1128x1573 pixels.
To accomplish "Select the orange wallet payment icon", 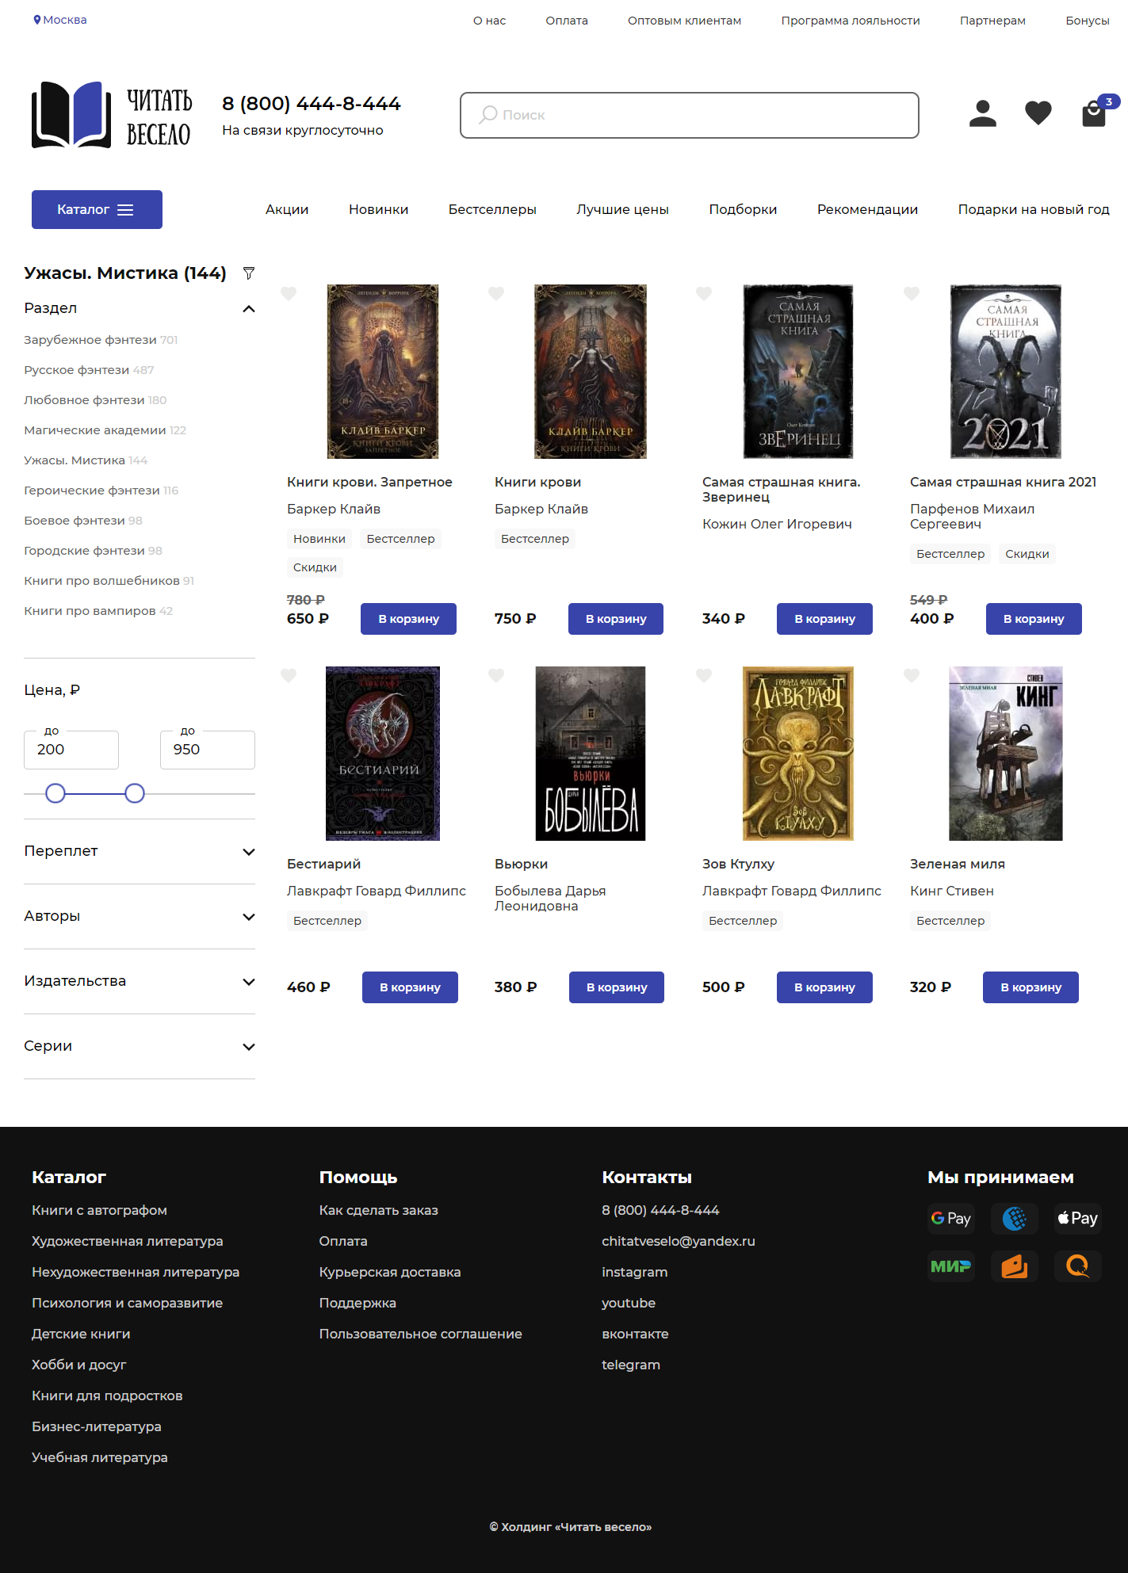I will 1015,1266.
